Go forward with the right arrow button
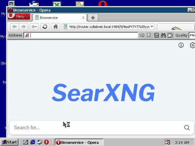 [x=23, y=26]
